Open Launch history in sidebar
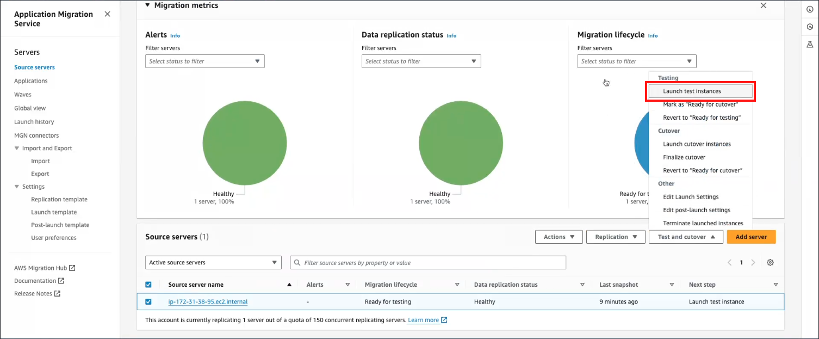This screenshot has width=819, height=339. (x=34, y=122)
